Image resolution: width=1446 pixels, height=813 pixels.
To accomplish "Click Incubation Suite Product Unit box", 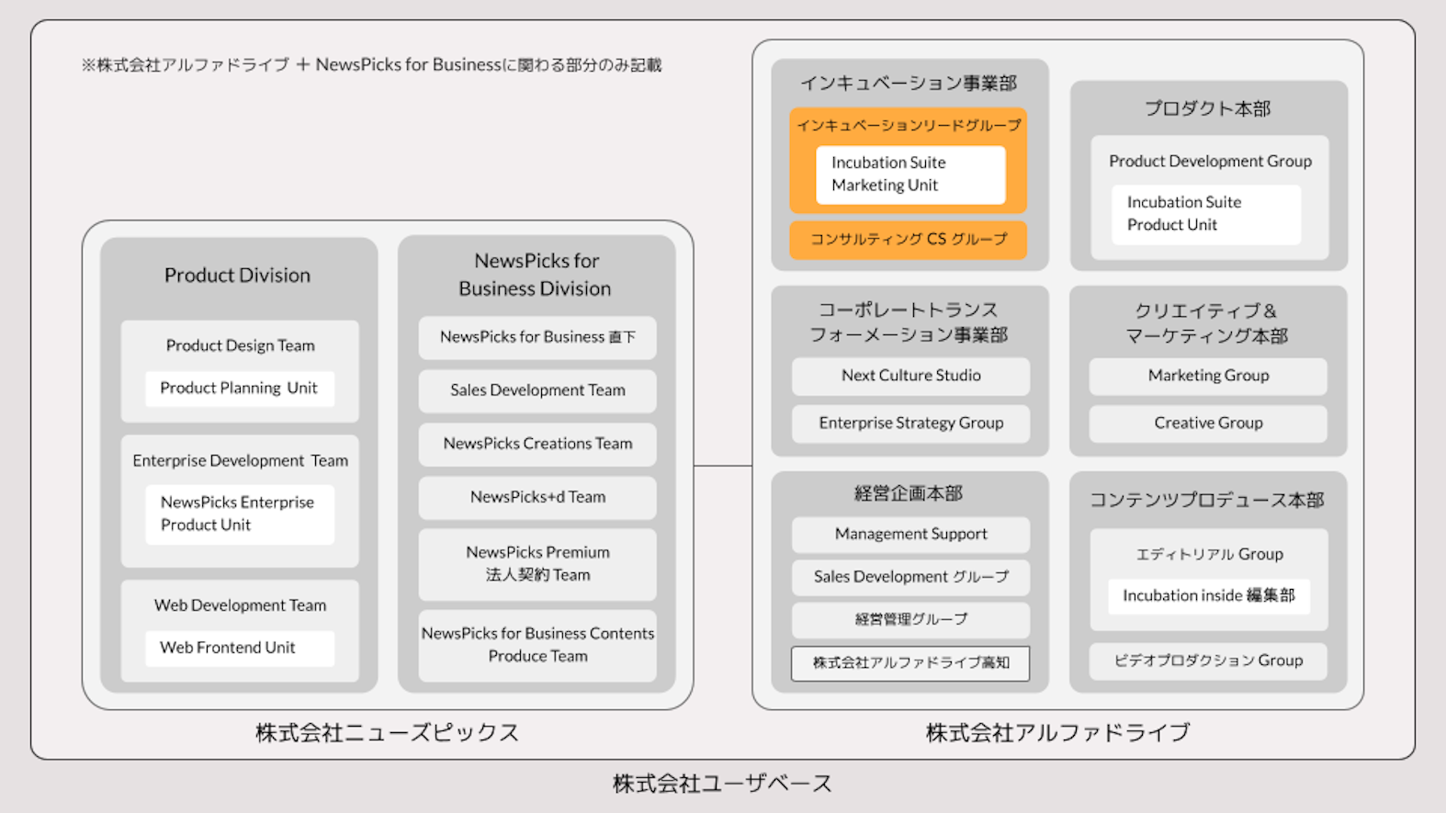I will point(1206,214).
